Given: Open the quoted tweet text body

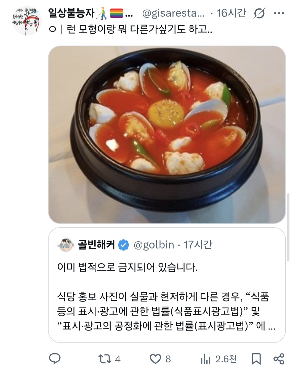Looking at the screenshot, I should pos(166,297).
